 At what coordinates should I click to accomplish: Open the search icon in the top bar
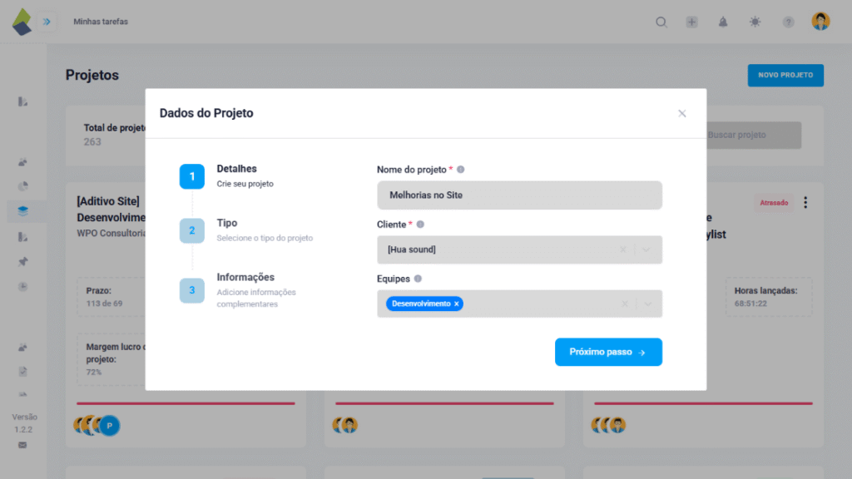661,22
